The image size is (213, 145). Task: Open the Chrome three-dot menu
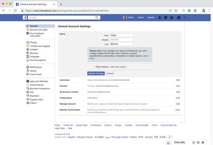209,11
